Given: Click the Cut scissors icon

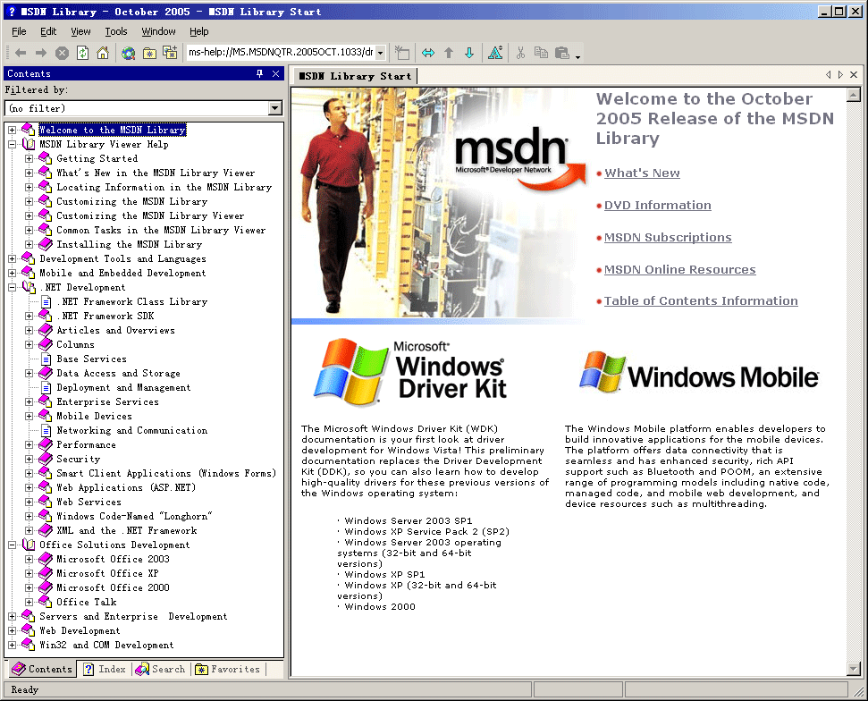Looking at the screenshot, I should pos(520,53).
